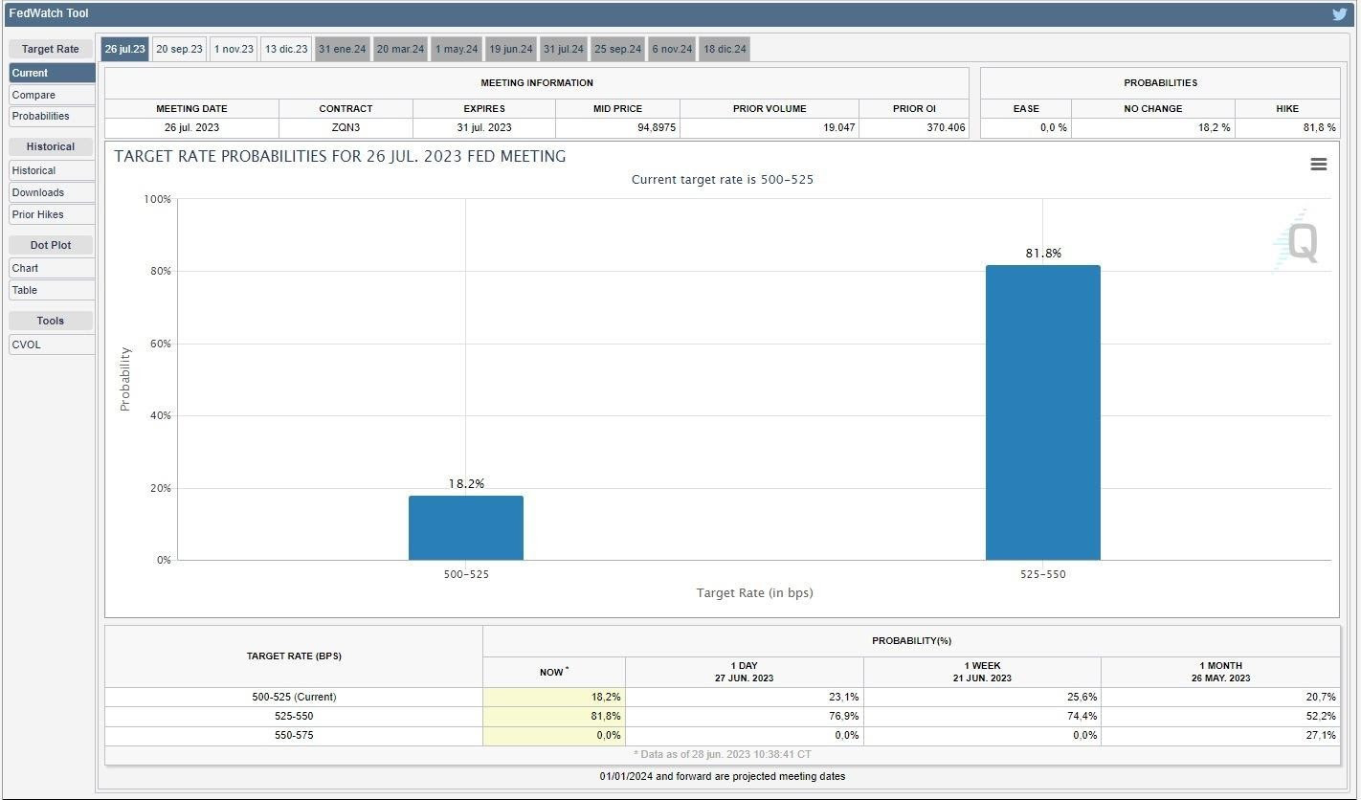
Task: Click the 1 WEEK 21 JUN. 2023 header
Action: (x=982, y=672)
